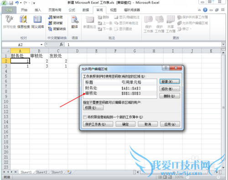The image size is (228, 180).
Task: Select column B header
Action: [39, 51]
